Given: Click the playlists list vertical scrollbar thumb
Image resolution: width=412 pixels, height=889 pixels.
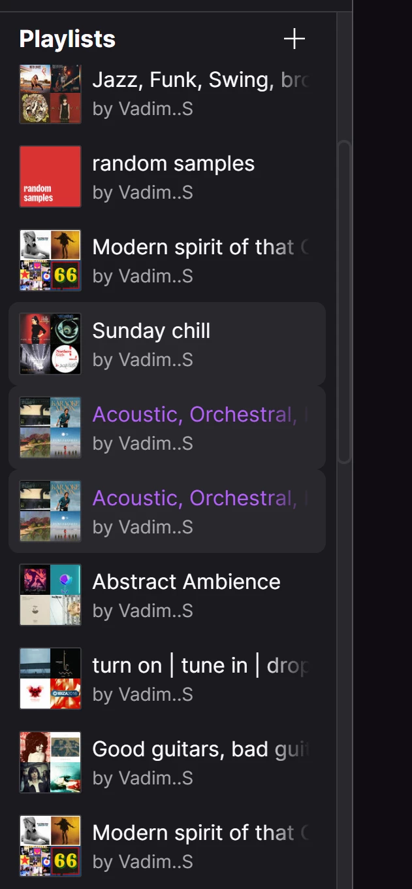Looking at the screenshot, I should [x=344, y=301].
